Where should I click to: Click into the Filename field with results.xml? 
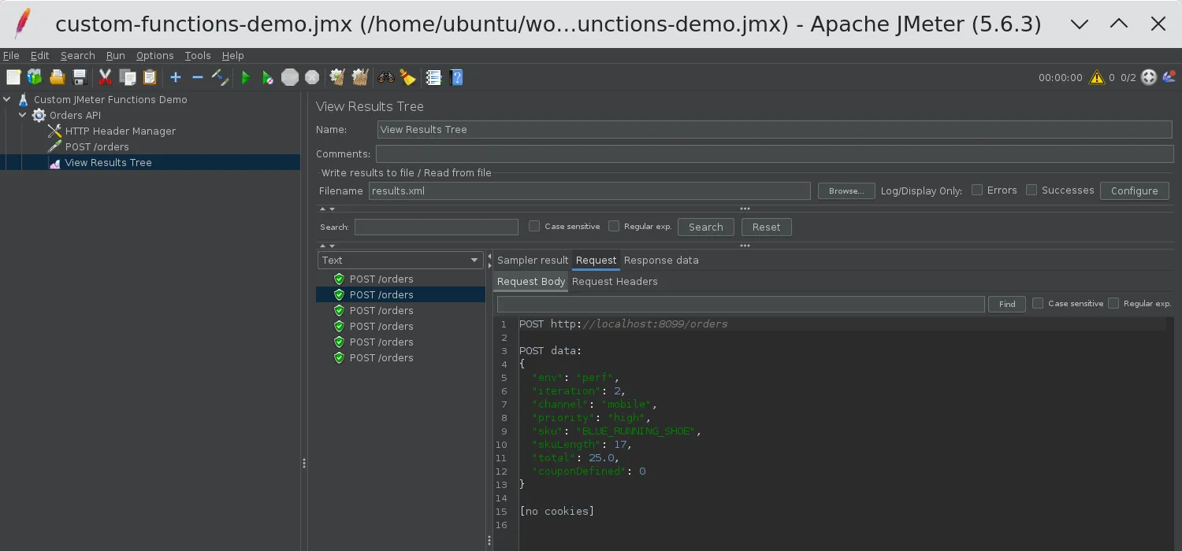589,190
